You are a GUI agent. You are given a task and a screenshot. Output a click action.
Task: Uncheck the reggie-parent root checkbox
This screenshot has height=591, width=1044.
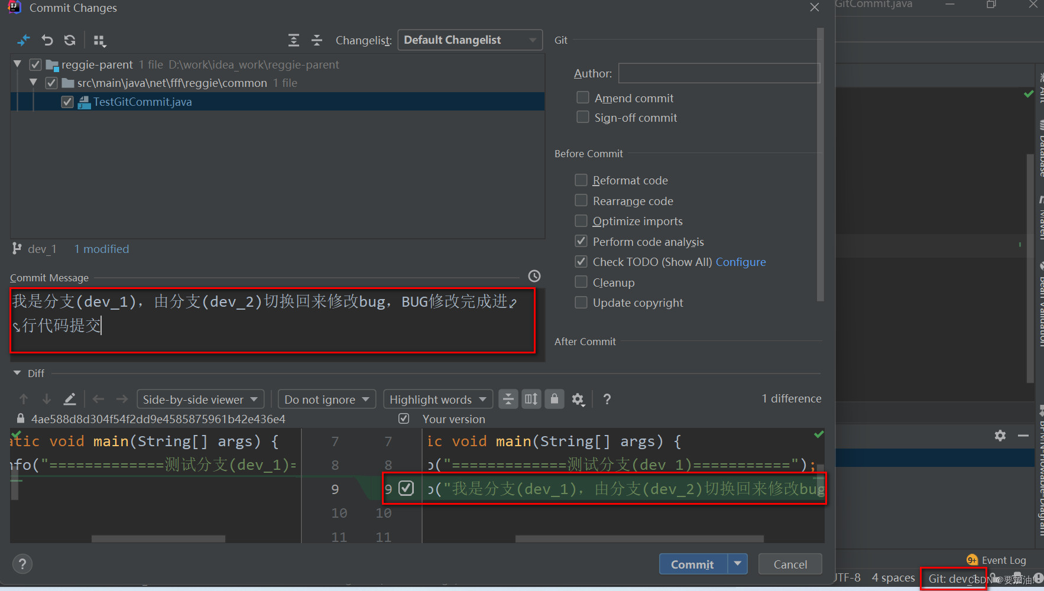click(35, 64)
